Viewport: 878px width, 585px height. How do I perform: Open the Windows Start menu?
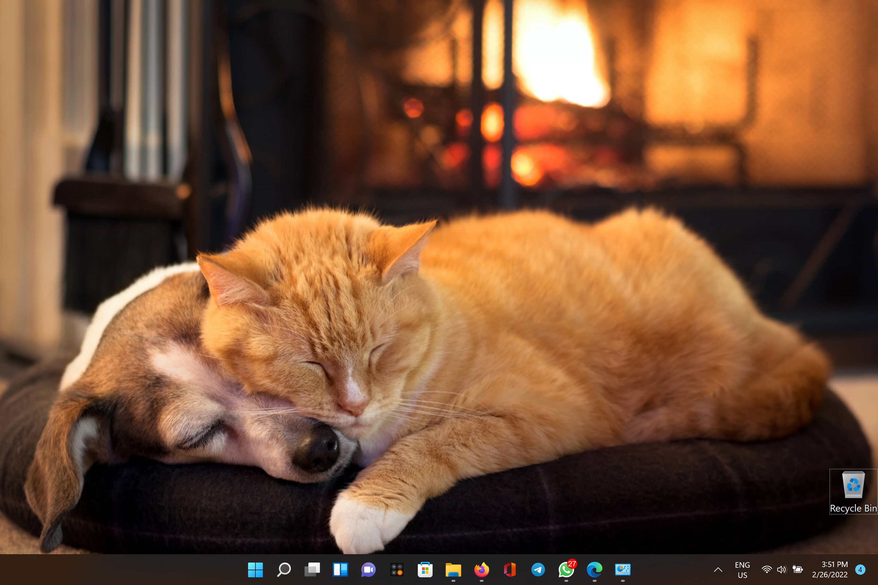point(255,570)
